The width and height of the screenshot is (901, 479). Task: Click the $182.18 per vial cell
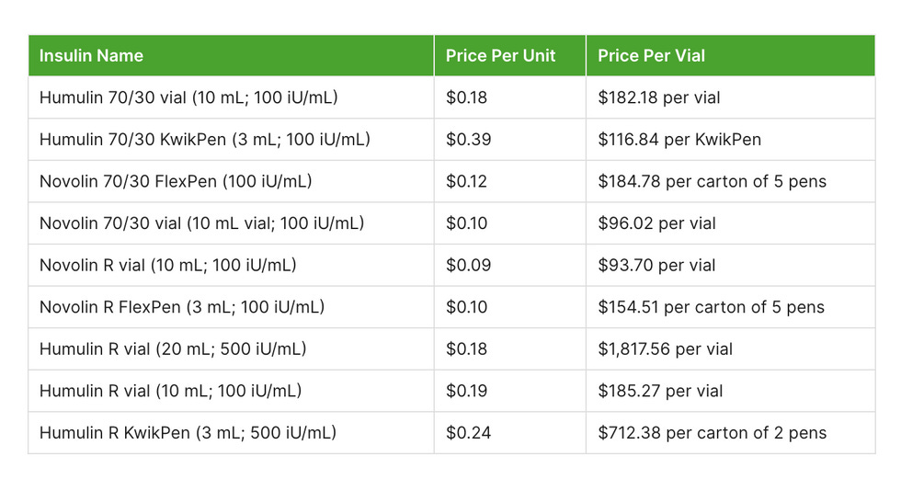[656, 97]
